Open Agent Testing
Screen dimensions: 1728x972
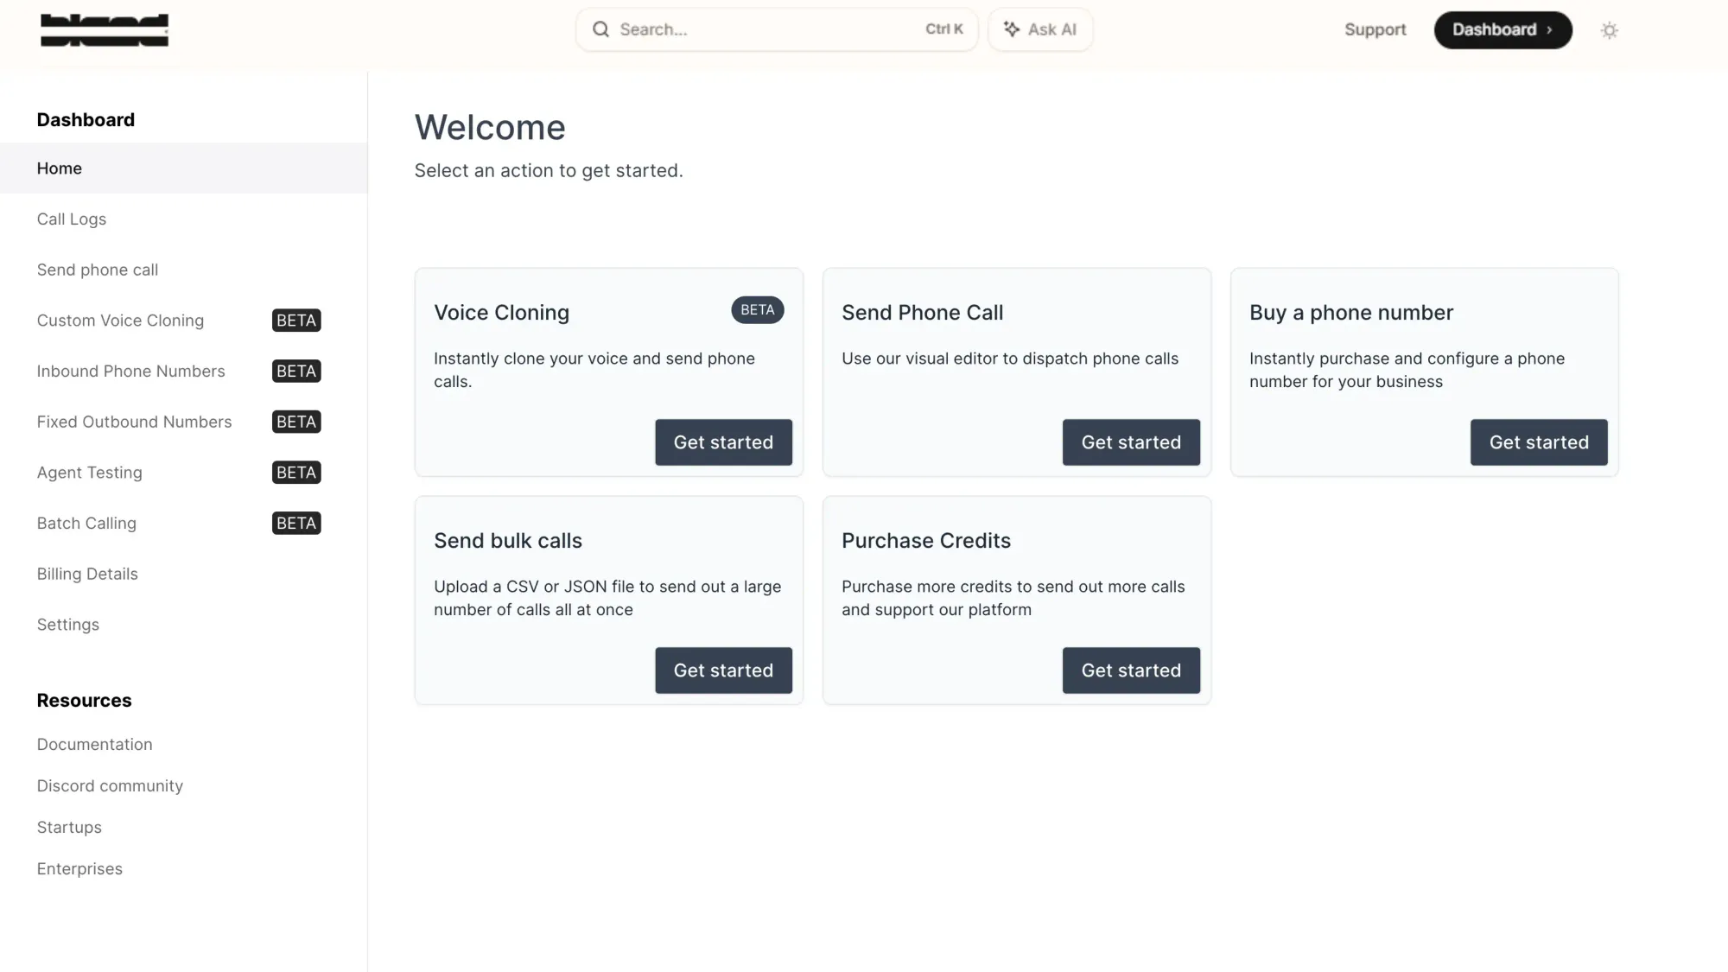coord(89,472)
